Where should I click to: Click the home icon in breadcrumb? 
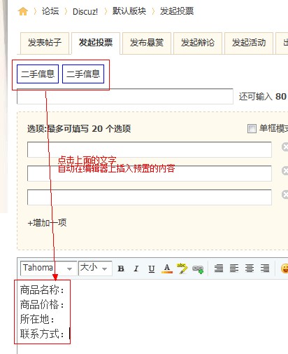click(22, 11)
